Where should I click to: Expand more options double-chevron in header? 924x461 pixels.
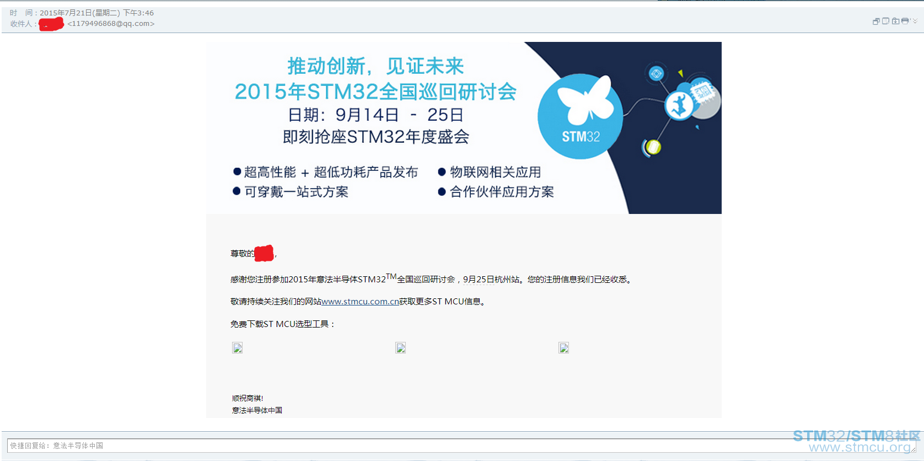(915, 21)
